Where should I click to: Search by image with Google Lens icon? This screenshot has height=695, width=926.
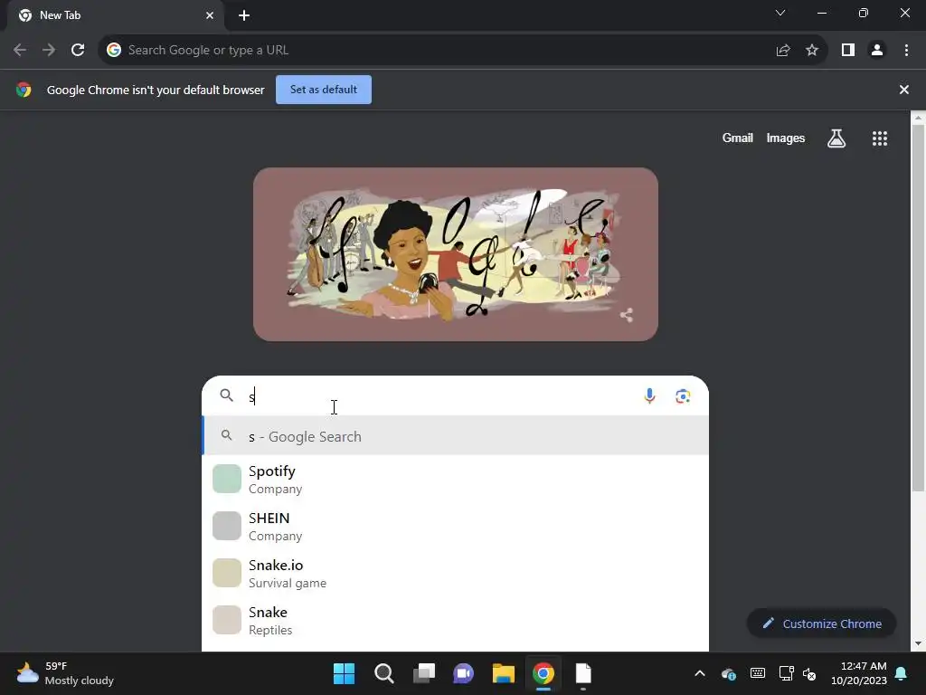(683, 396)
